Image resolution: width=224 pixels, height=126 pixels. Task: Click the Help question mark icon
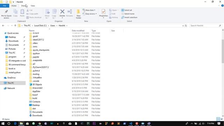click(223, 6)
